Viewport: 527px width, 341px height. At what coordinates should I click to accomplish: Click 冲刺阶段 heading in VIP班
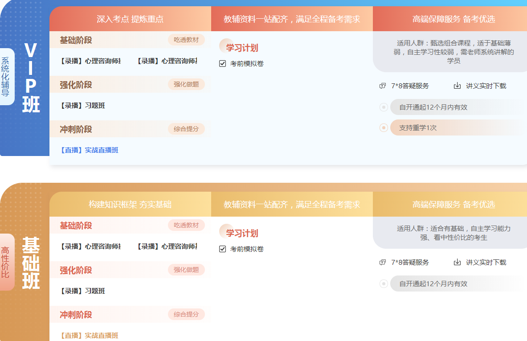76,129
